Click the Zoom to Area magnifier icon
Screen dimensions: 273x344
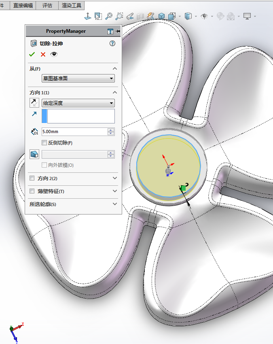(119, 16)
